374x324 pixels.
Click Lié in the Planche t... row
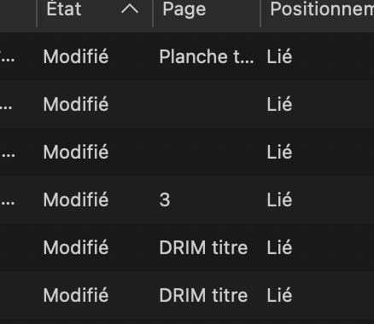click(x=279, y=56)
